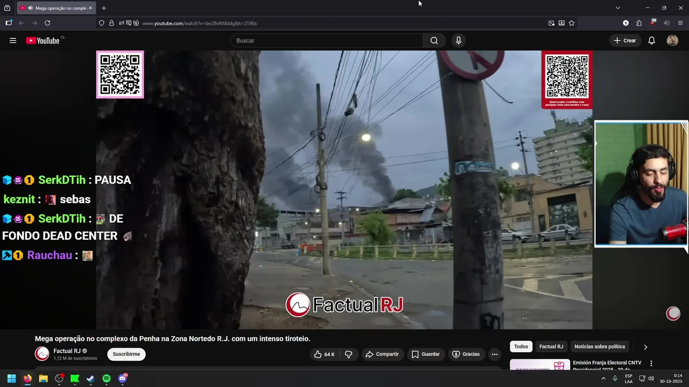Open tracking protection shield panel
689x387 pixels.
(101, 23)
